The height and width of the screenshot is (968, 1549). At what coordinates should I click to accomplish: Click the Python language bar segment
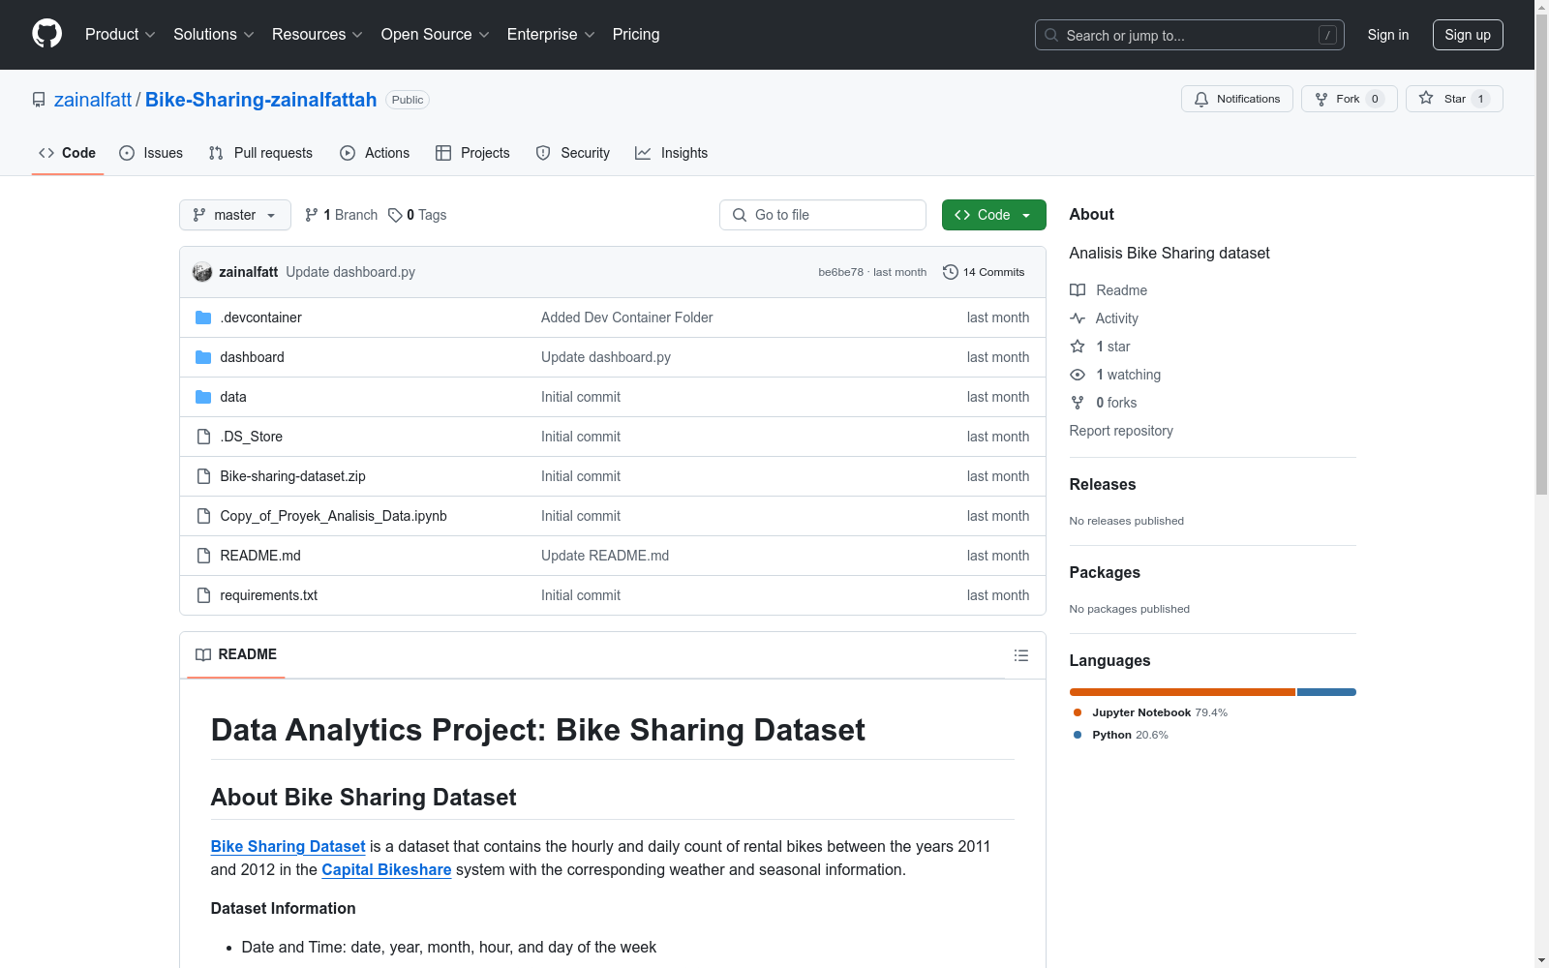[x=1326, y=692]
